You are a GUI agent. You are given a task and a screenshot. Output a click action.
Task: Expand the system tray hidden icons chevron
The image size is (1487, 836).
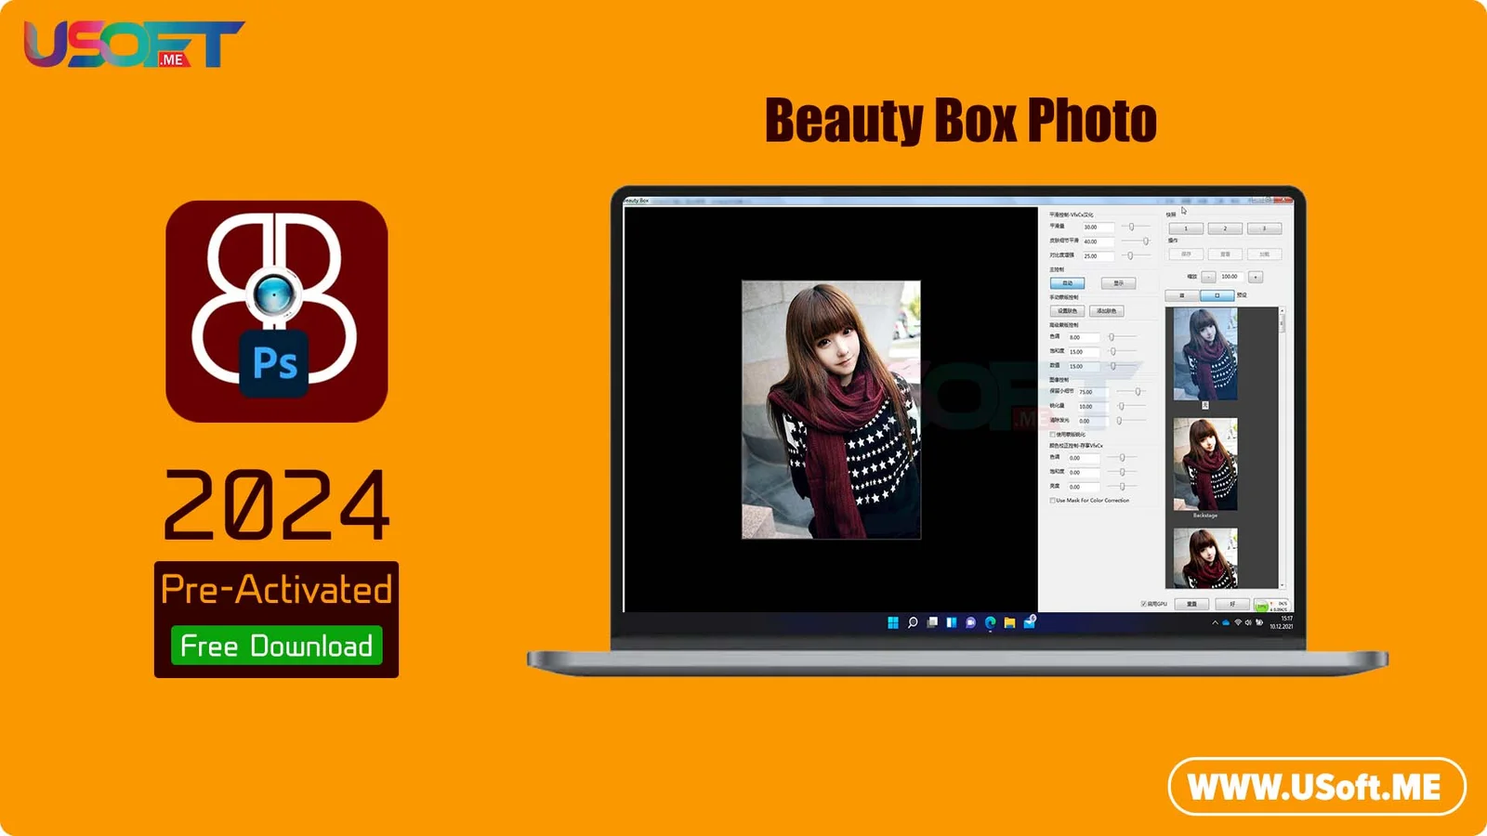tap(1215, 622)
